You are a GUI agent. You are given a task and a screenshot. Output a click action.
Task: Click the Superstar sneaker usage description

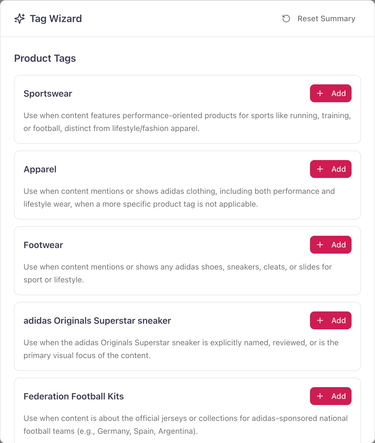181,349
